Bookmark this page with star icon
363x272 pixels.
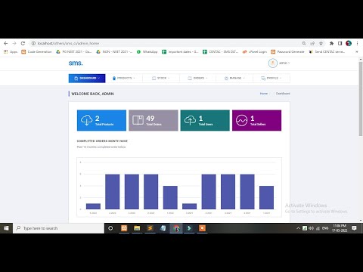(x=321, y=43)
